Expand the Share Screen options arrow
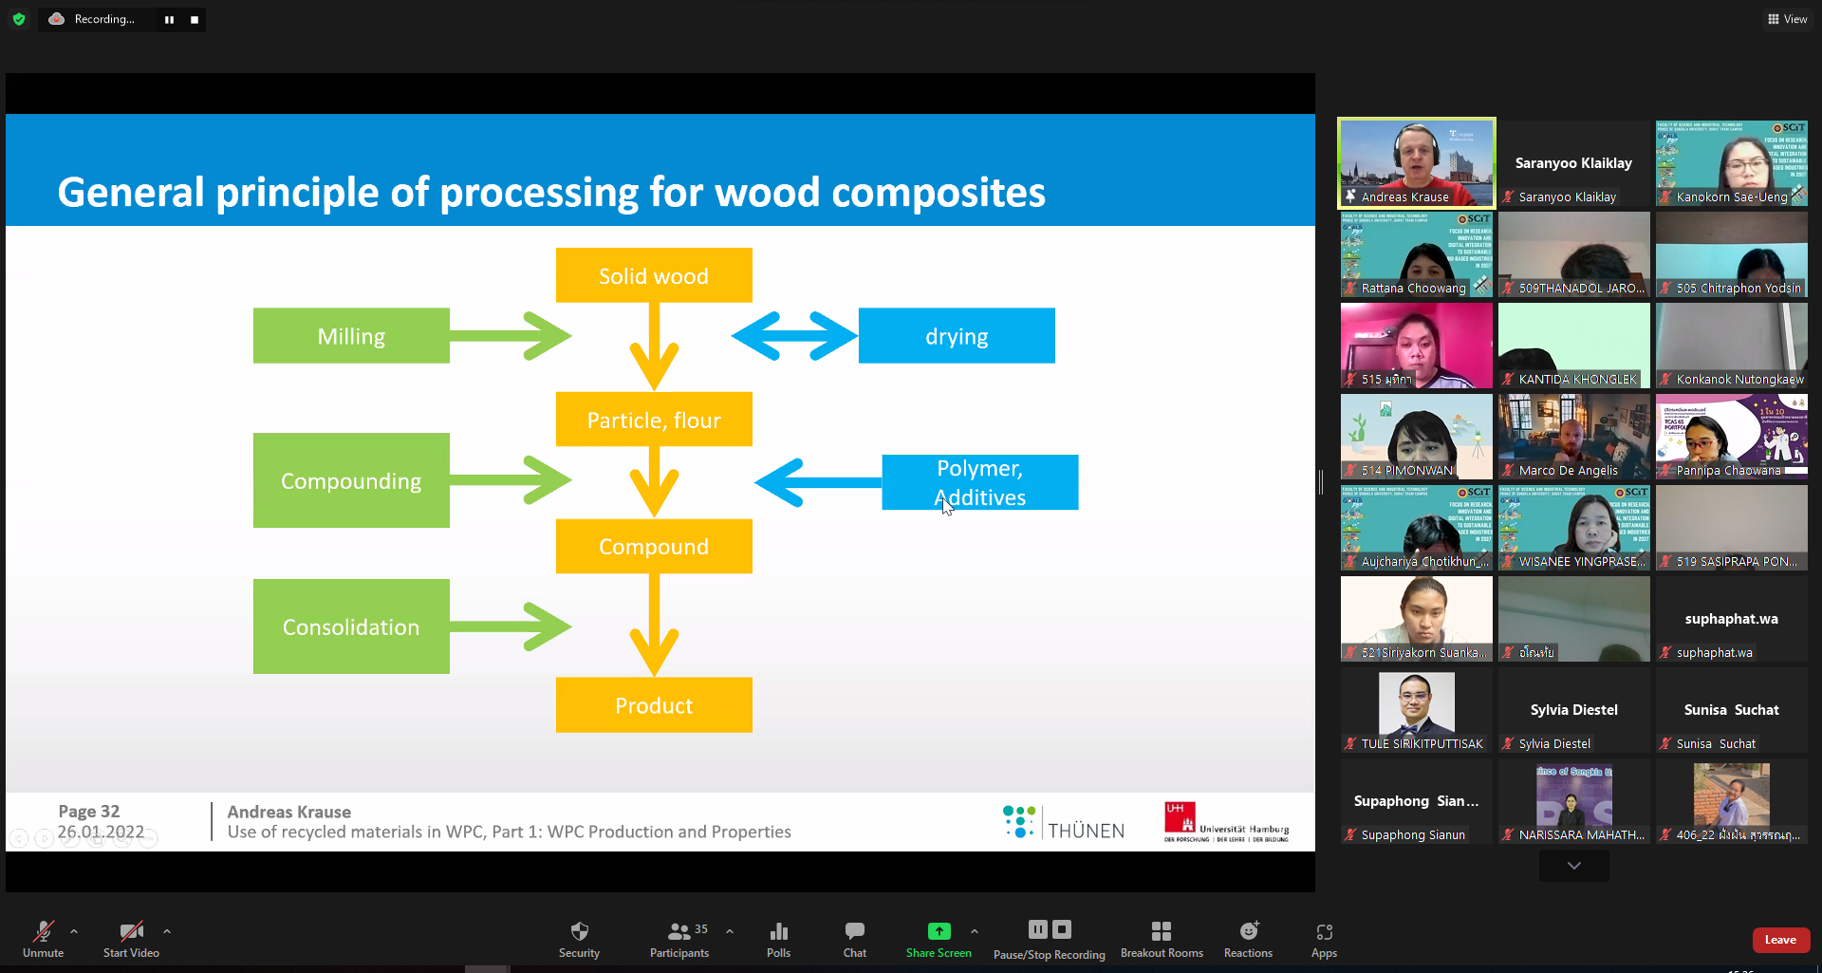Viewport: 1822px width, 973px height. click(x=975, y=931)
